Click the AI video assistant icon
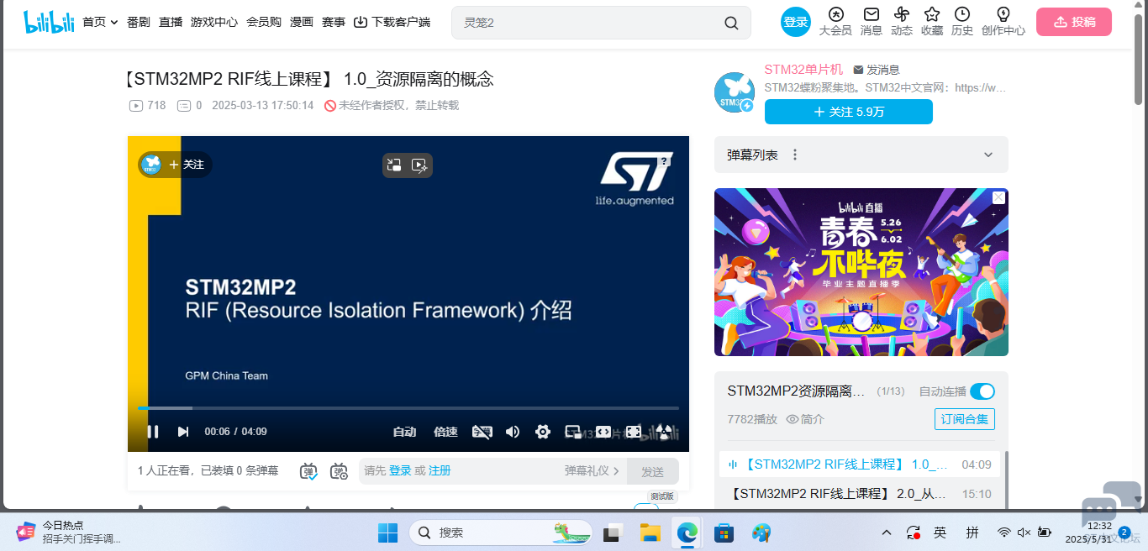The height and width of the screenshot is (551, 1148). pos(419,165)
